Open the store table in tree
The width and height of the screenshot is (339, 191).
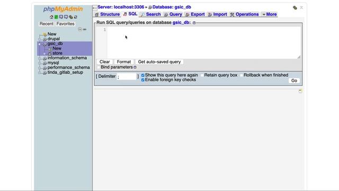coord(57,53)
